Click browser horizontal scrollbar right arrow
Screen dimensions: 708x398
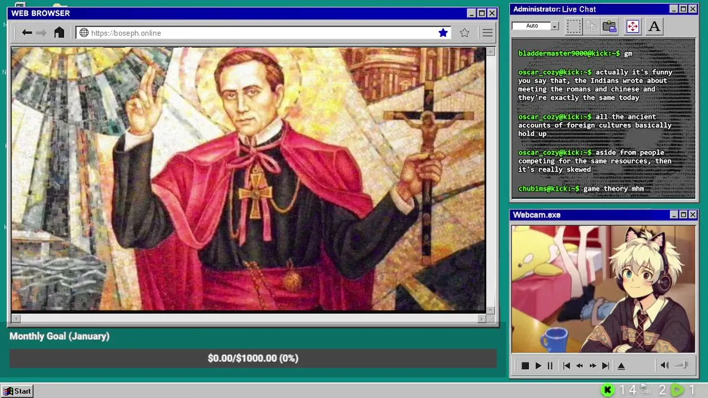[x=482, y=318]
